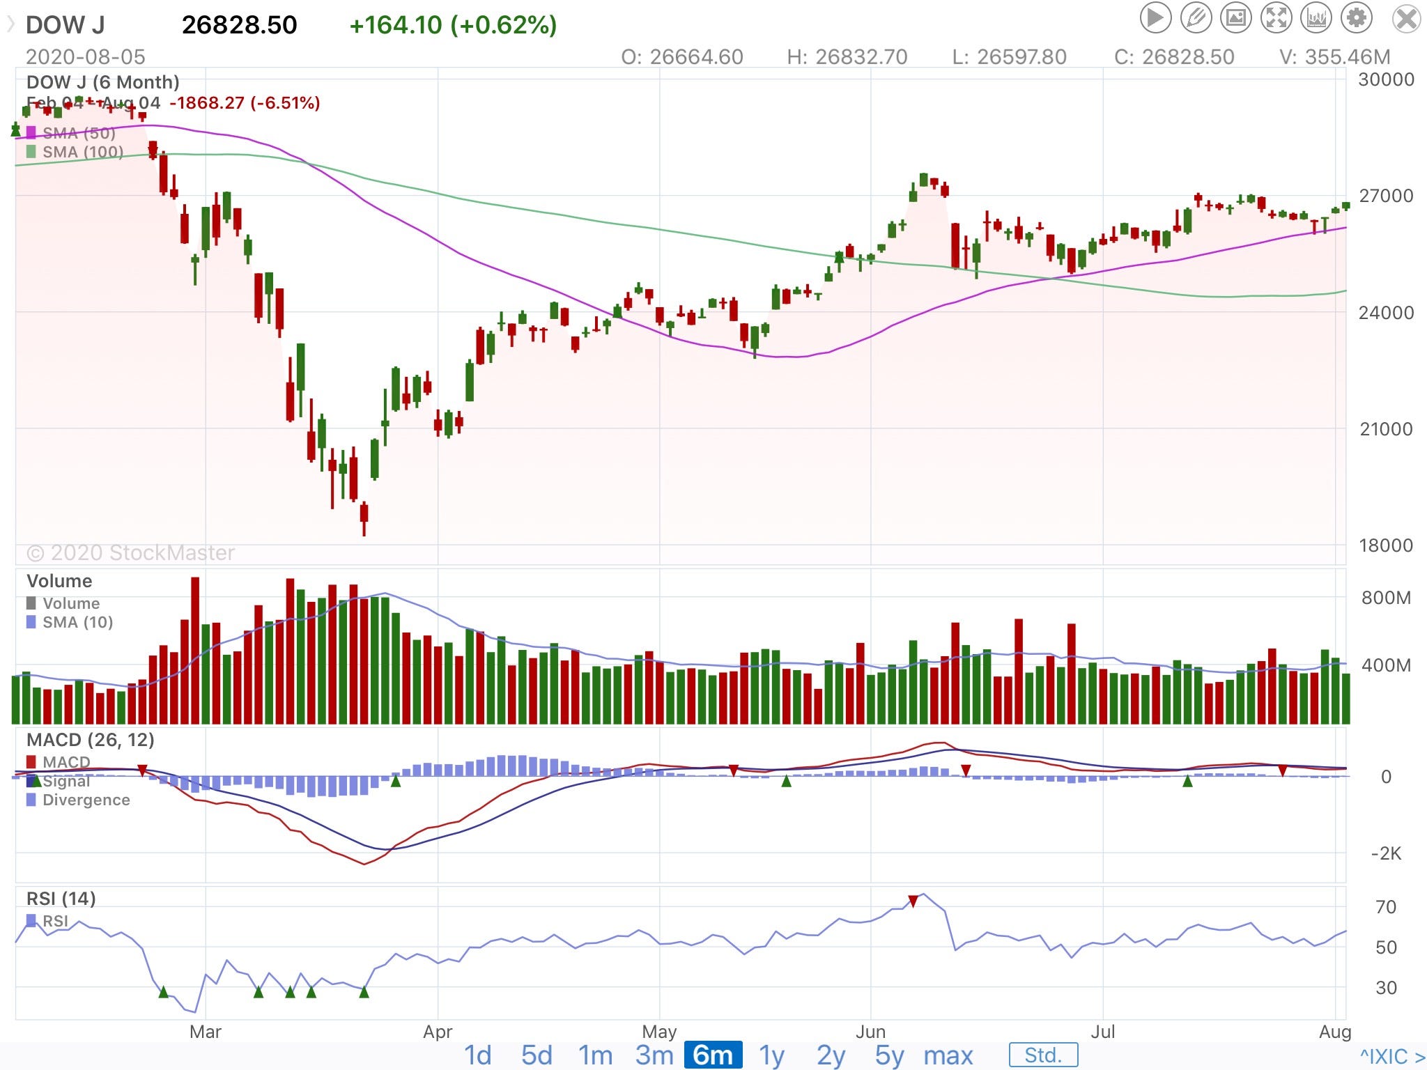1427x1070 pixels.
Task: Tap the back chevron beside DOW J
Action: (10, 25)
